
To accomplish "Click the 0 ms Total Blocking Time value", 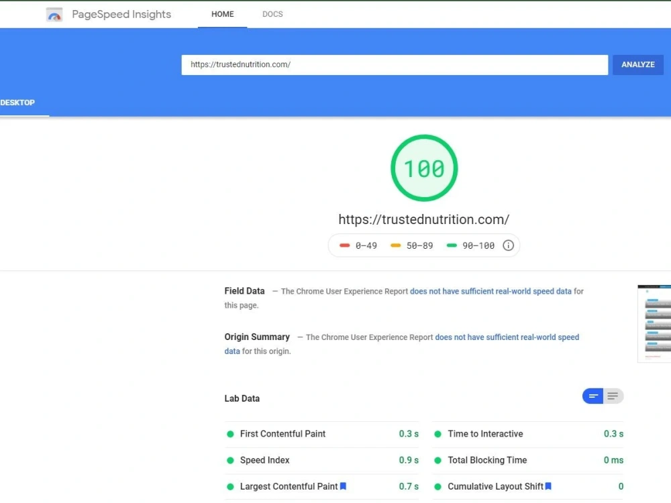I will coord(613,460).
